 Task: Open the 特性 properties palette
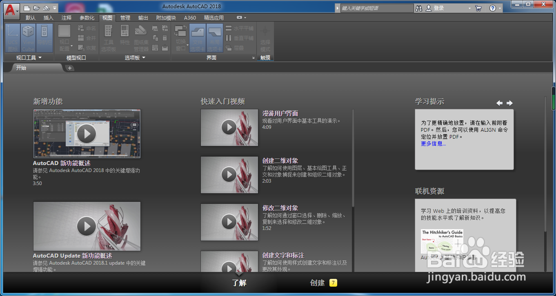tap(125, 35)
